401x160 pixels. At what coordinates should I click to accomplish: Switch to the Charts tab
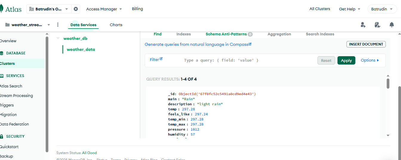pyautogui.click(x=116, y=25)
